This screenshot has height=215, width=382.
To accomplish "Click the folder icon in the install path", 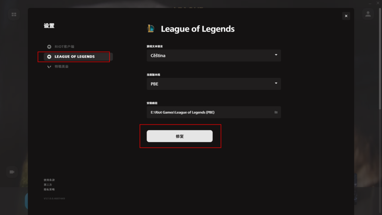I will tap(276, 112).
